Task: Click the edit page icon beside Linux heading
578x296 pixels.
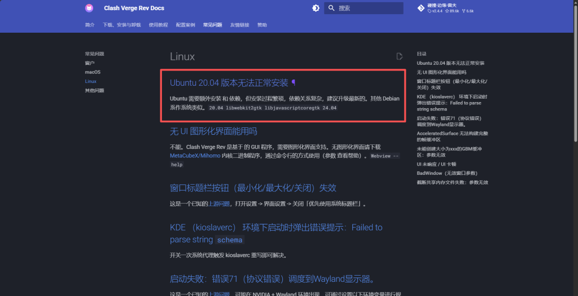Action: [x=400, y=56]
